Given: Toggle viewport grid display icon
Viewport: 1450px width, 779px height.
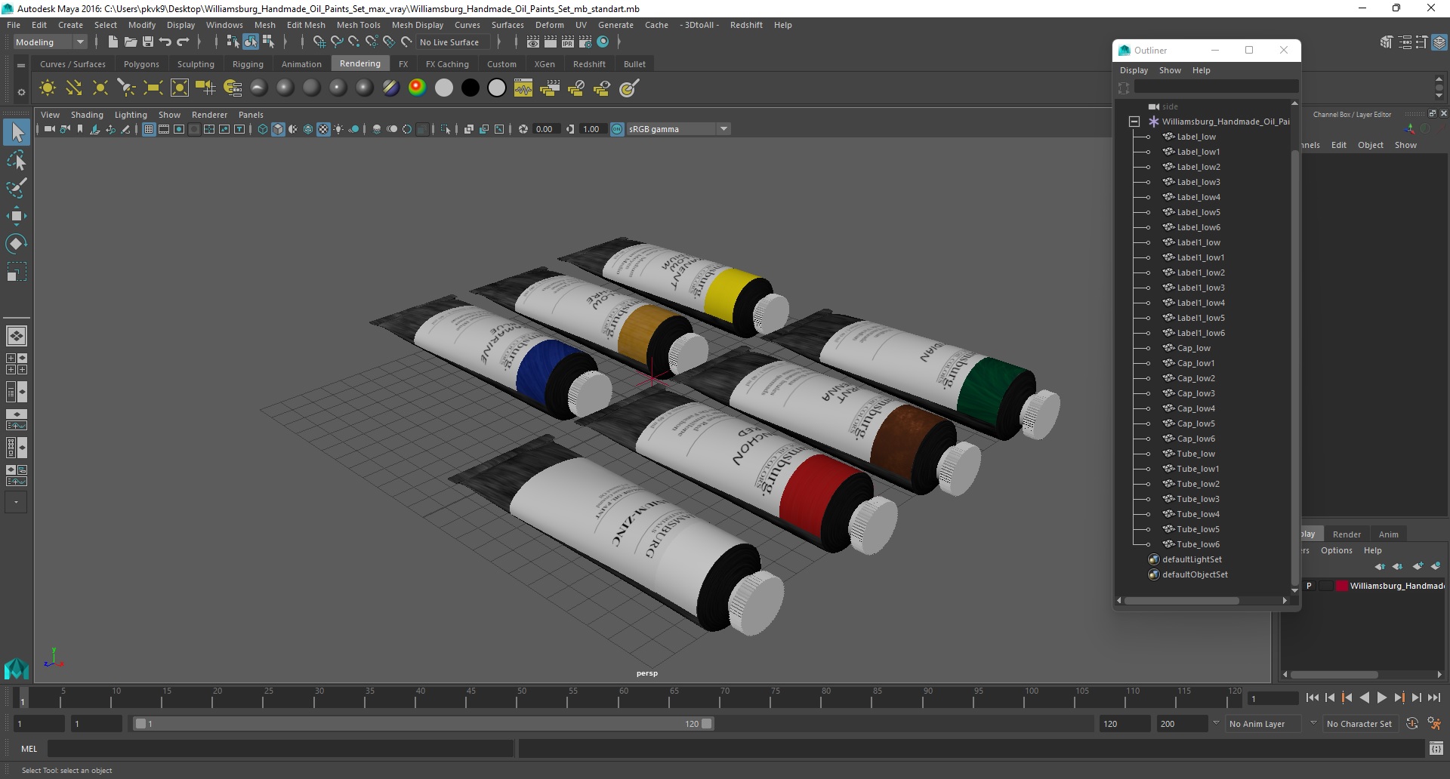Looking at the screenshot, I should coord(149,129).
